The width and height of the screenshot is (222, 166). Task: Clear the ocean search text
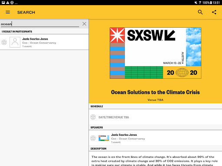[x=84, y=24]
